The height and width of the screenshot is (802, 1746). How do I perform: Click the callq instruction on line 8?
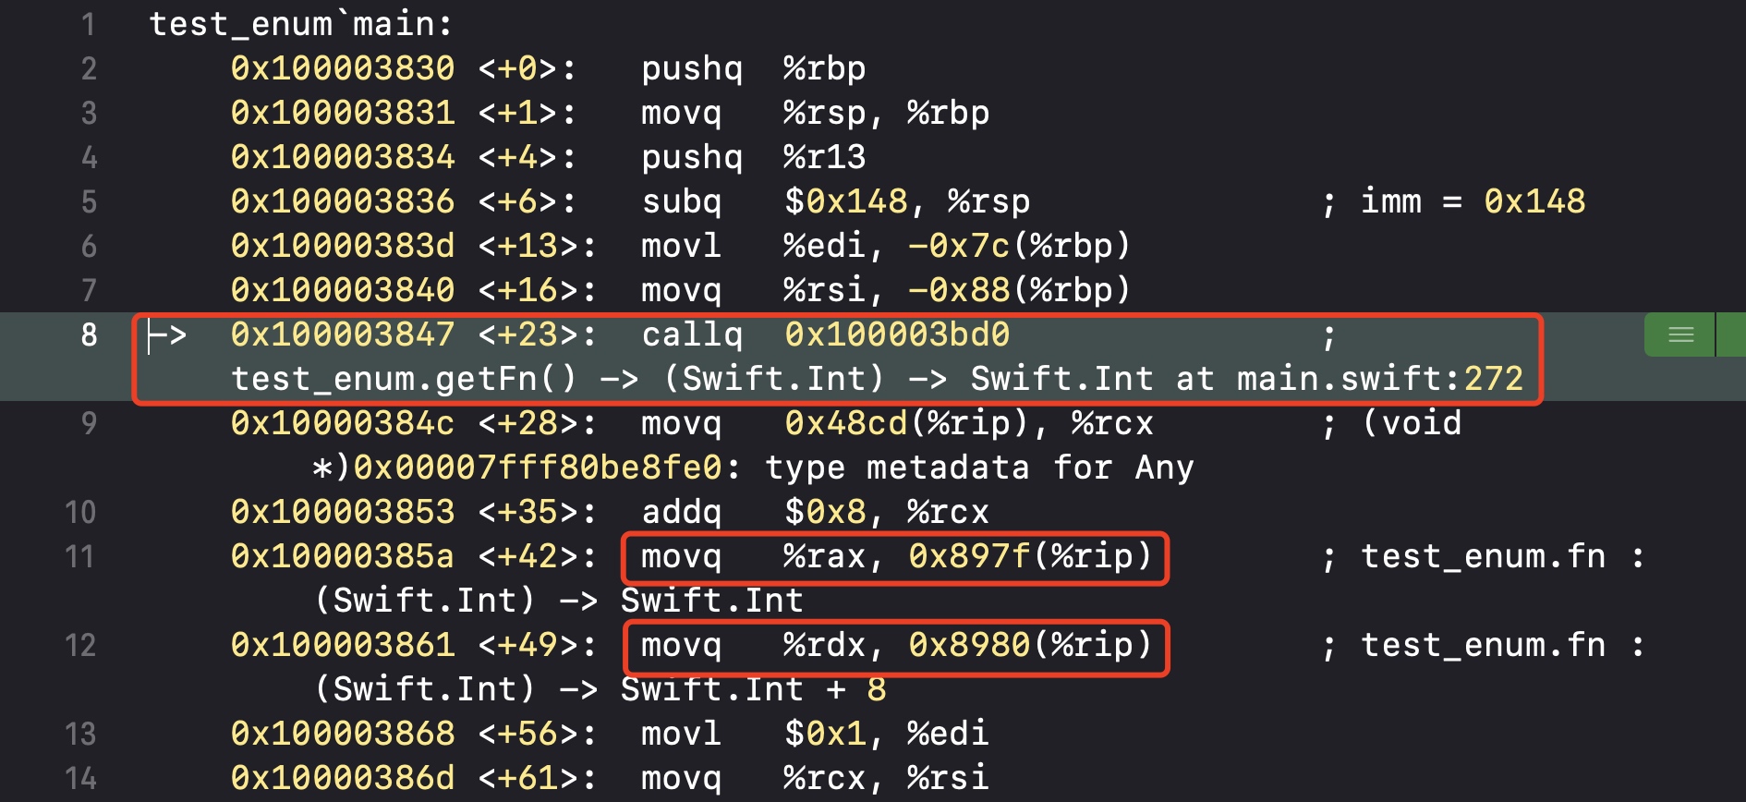(x=692, y=334)
